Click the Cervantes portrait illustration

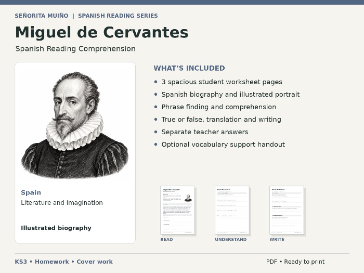pyautogui.click(x=75, y=125)
